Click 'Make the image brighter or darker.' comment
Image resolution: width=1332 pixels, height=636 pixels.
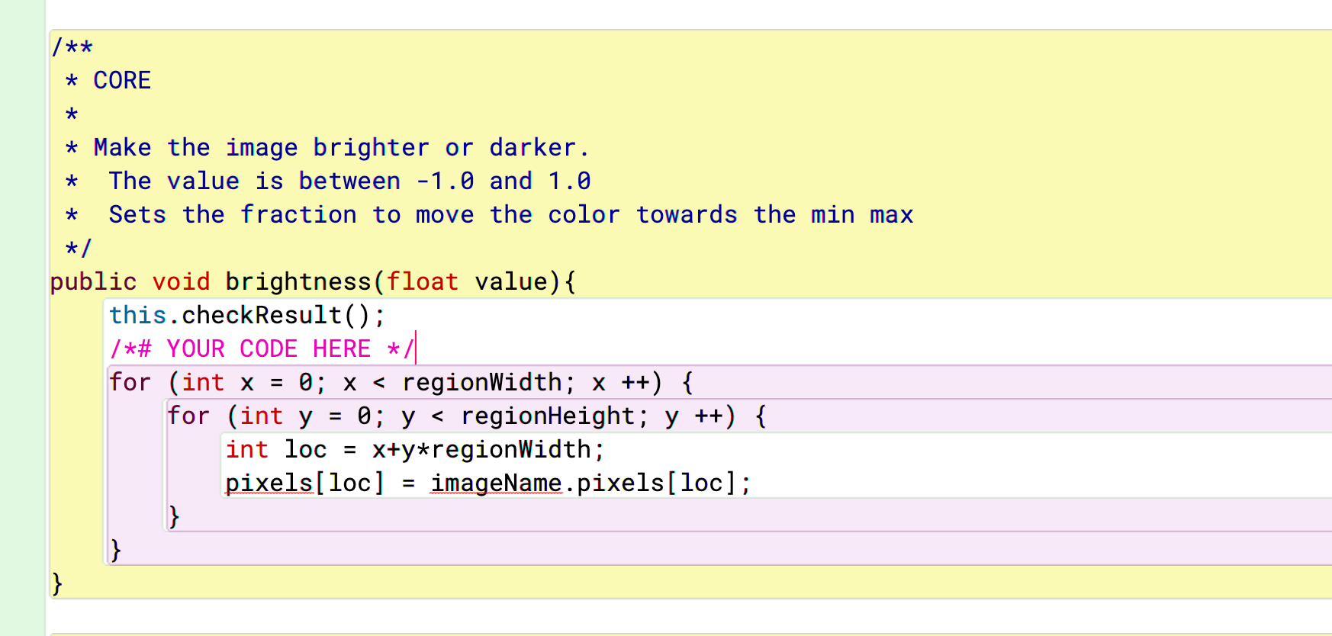click(327, 147)
